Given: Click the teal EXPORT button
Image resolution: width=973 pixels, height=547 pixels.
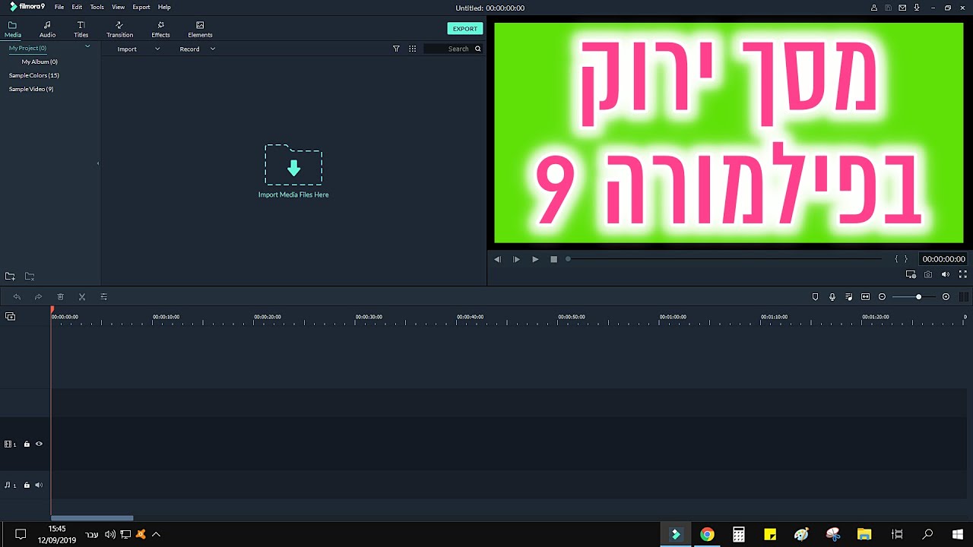Looking at the screenshot, I should [x=465, y=29].
